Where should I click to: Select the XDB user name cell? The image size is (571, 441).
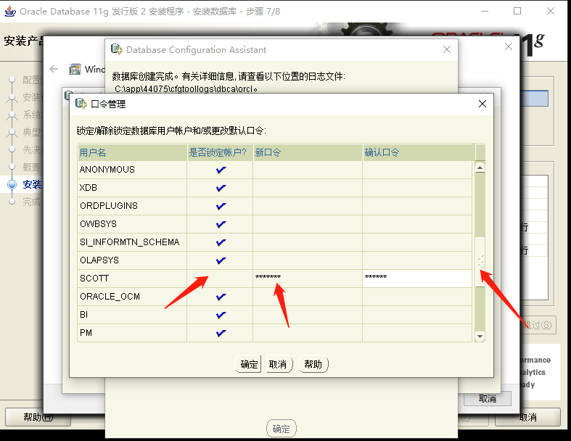[132, 188]
